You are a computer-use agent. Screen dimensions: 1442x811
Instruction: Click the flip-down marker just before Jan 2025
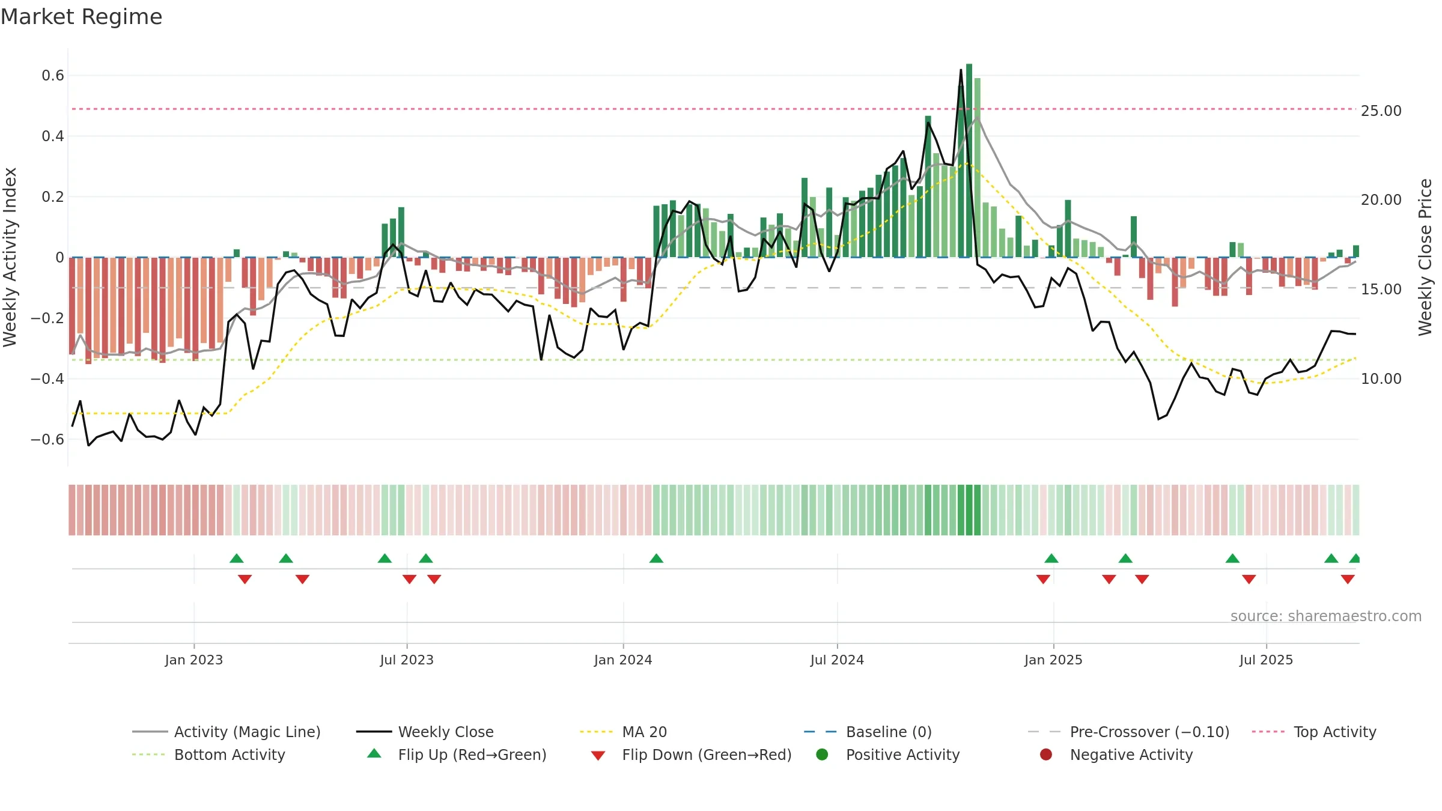pos(1043,579)
